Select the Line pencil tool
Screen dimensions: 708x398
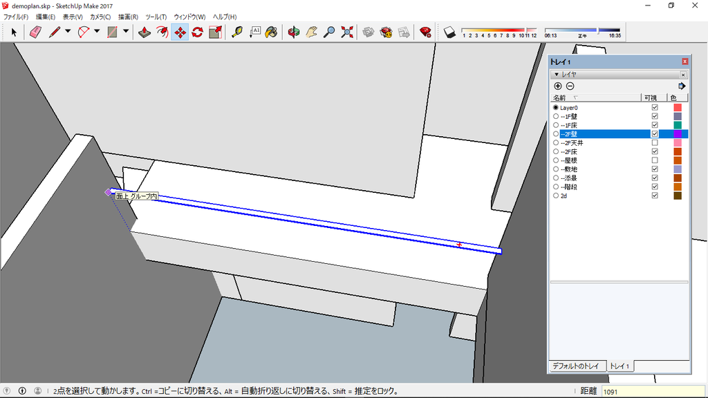tap(55, 32)
